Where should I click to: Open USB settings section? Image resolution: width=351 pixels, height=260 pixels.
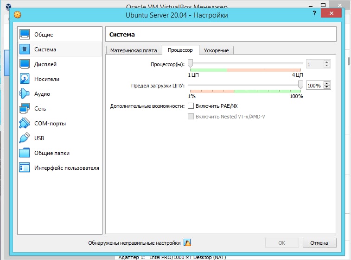(60, 138)
